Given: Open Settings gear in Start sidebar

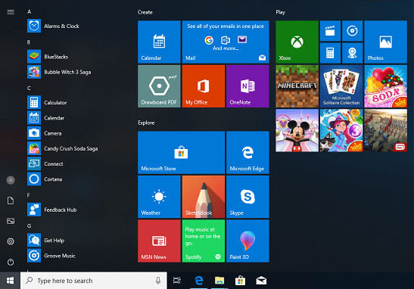Looking at the screenshot, I should (11, 241).
